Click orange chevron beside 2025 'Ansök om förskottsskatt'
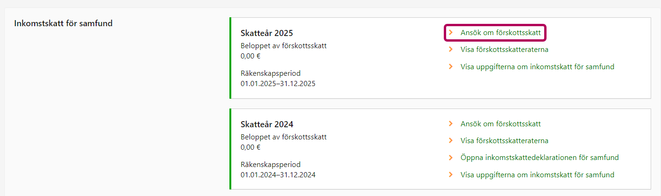 451,33
